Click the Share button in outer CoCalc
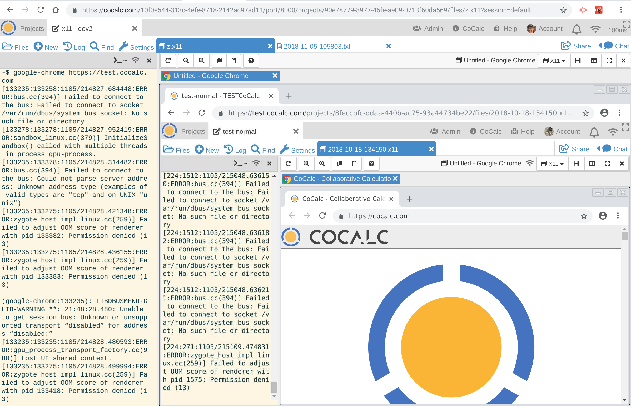This screenshot has width=631, height=406. tap(576, 46)
